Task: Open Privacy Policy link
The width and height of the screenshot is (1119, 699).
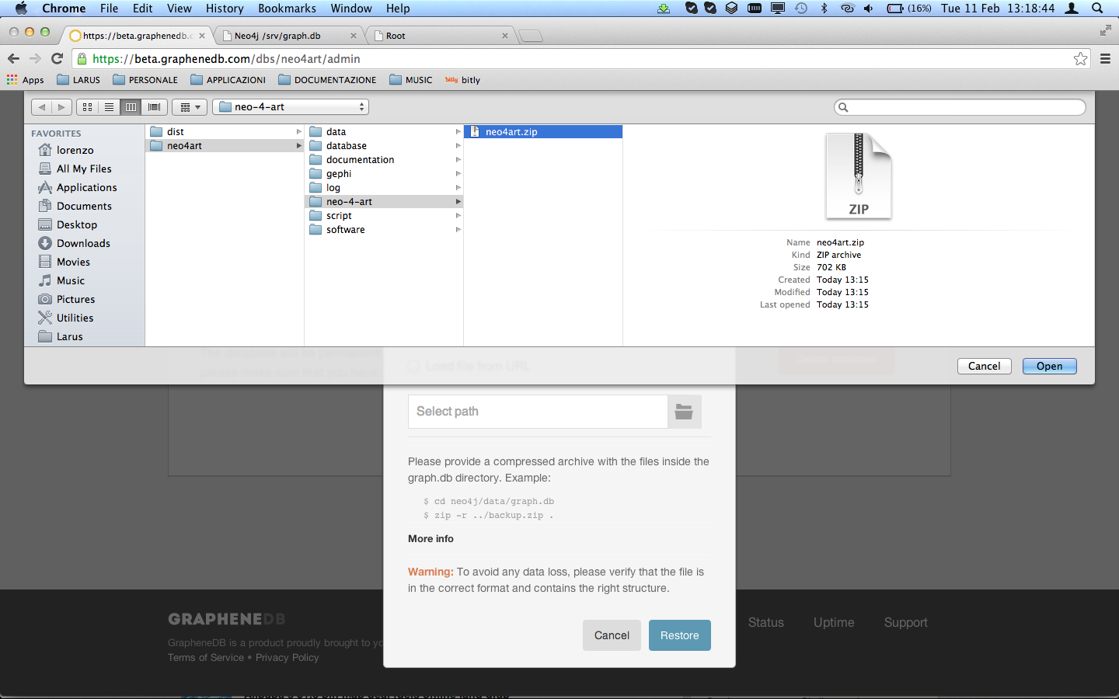Action: pos(287,657)
